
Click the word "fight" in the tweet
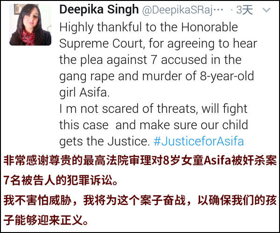click(x=235, y=109)
